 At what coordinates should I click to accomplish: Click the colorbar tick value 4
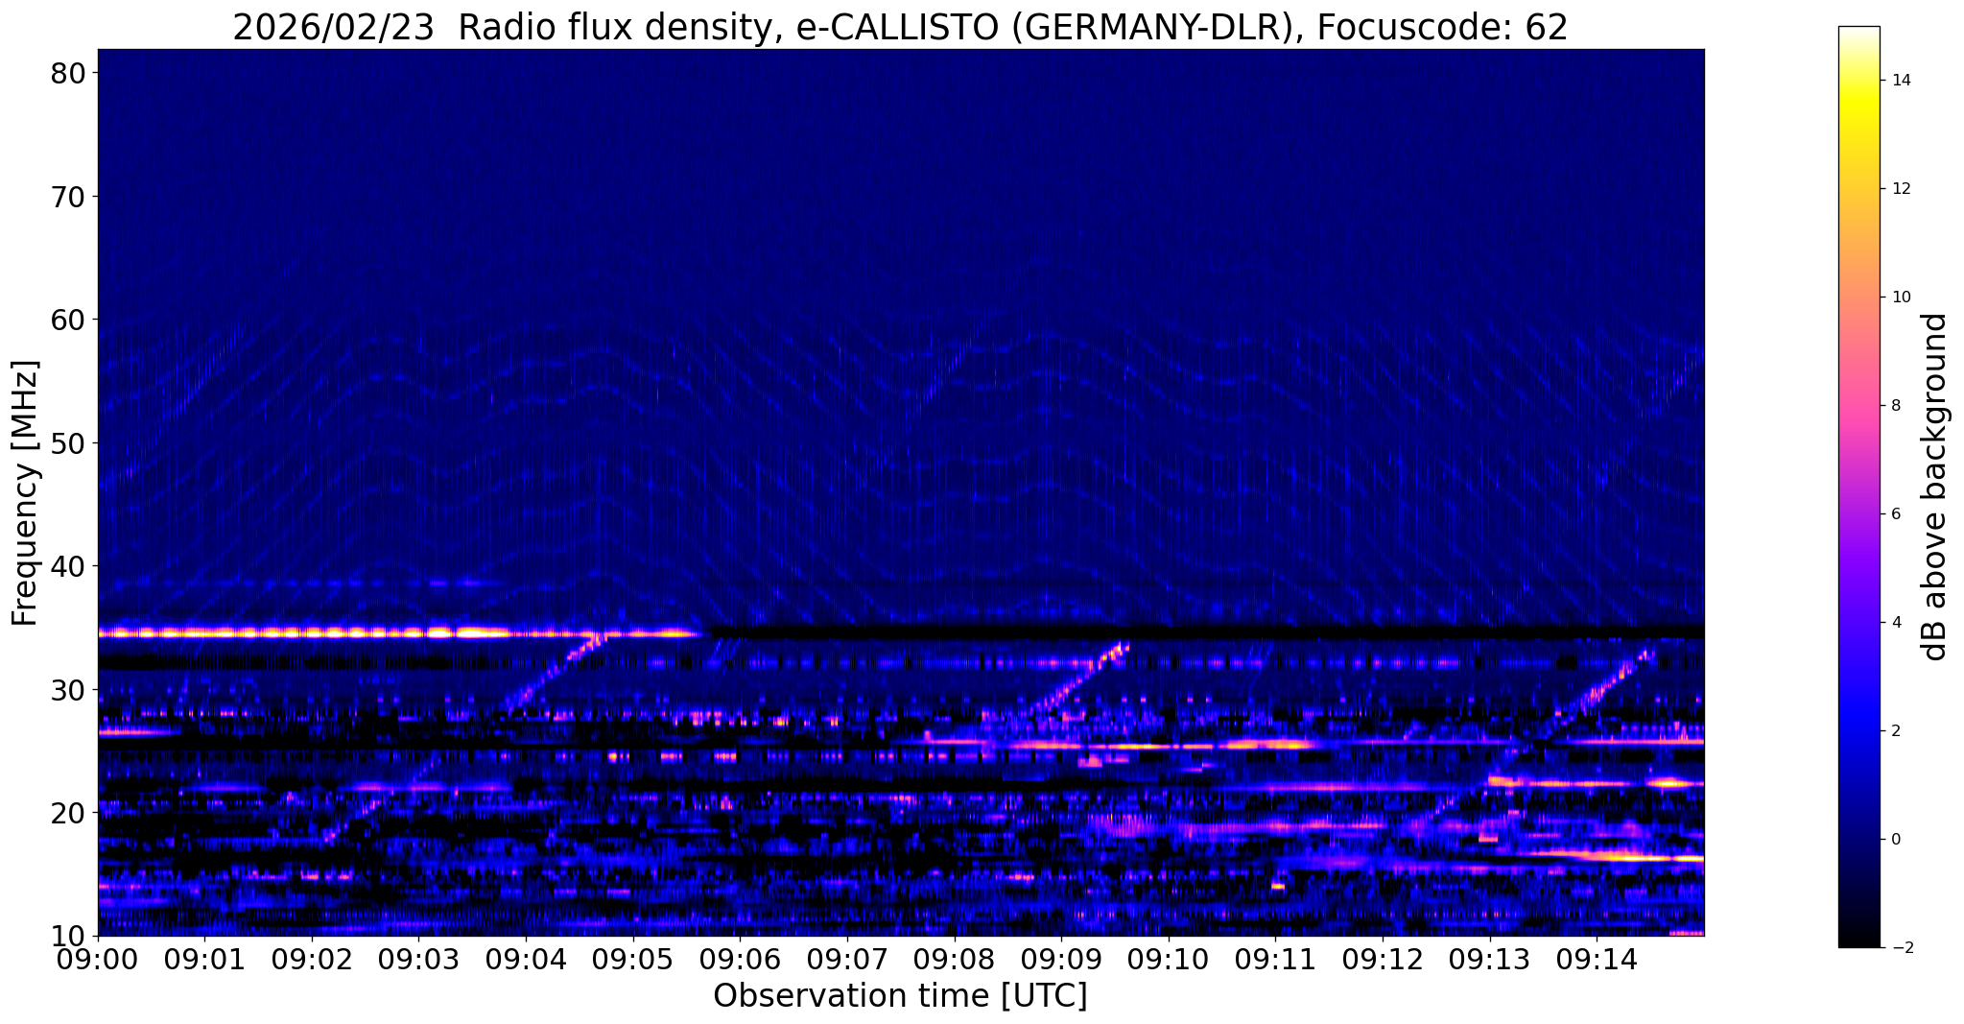point(1896,623)
